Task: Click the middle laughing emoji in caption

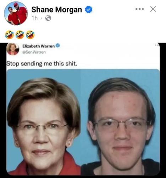Action: point(20,35)
